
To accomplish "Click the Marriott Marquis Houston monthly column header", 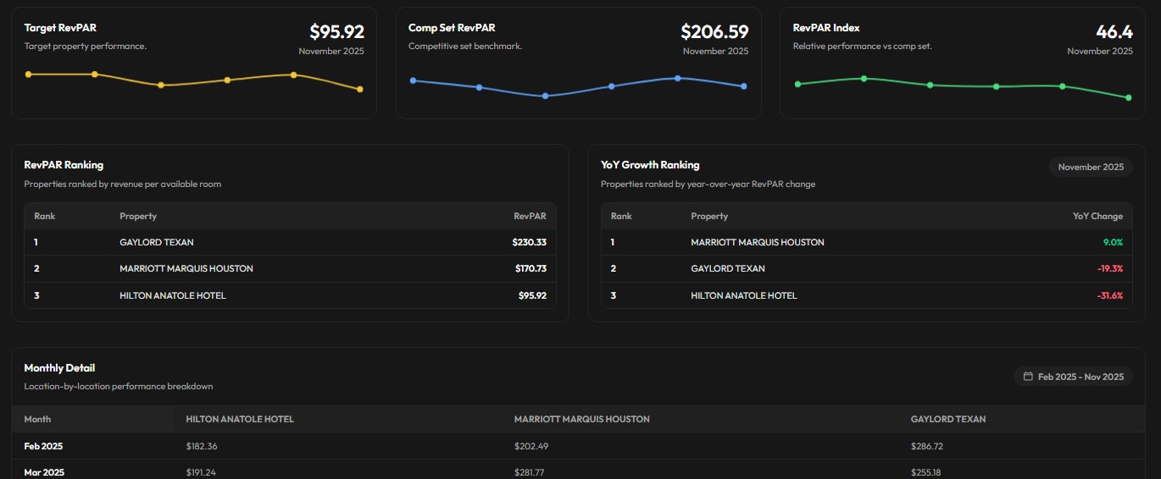I will (x=581, y=419).
